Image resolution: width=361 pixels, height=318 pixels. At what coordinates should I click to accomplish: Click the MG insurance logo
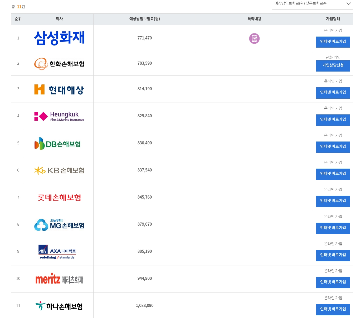(x=59, y=225)
